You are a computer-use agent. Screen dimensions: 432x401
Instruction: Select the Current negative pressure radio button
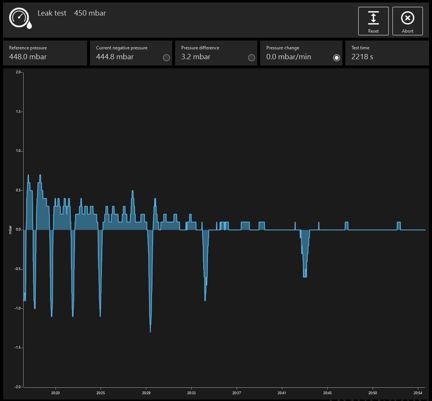(x=166, y=58)
